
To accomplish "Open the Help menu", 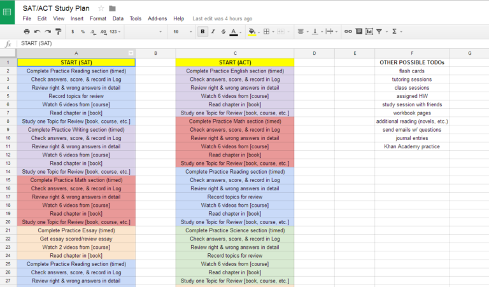I will pos(179,18).
